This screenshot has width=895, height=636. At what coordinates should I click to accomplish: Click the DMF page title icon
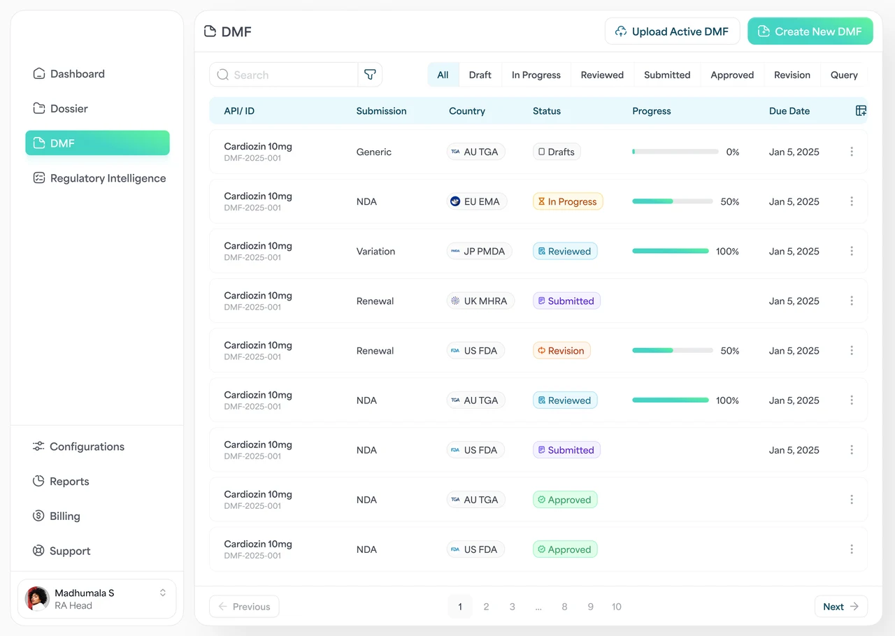tap(210, 31)
